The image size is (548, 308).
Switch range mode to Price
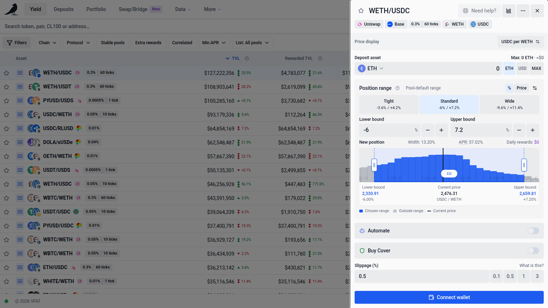(x=522, y=88)
